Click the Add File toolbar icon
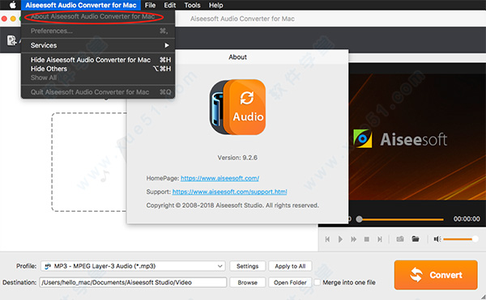This screenshot has height=300, width=486. pyautogui.click(x=12, y=40)
